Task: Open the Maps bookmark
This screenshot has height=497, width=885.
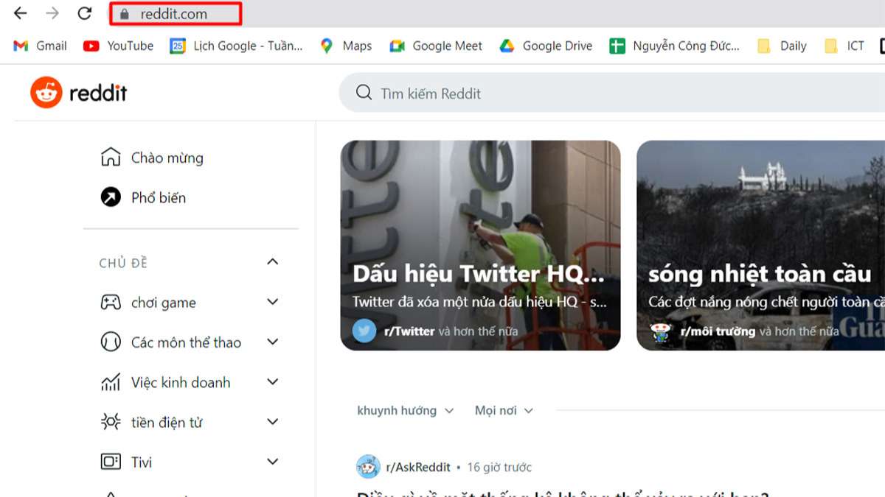Action: coord(346,46)
